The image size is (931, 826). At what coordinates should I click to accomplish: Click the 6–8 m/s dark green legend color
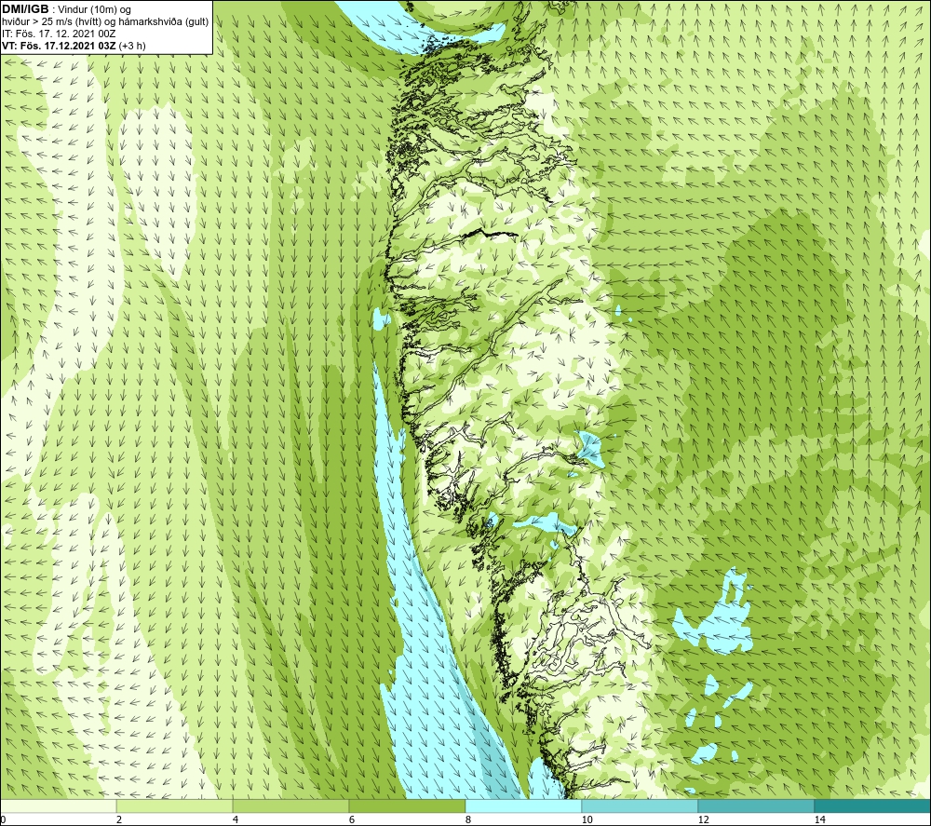[408, 806]
